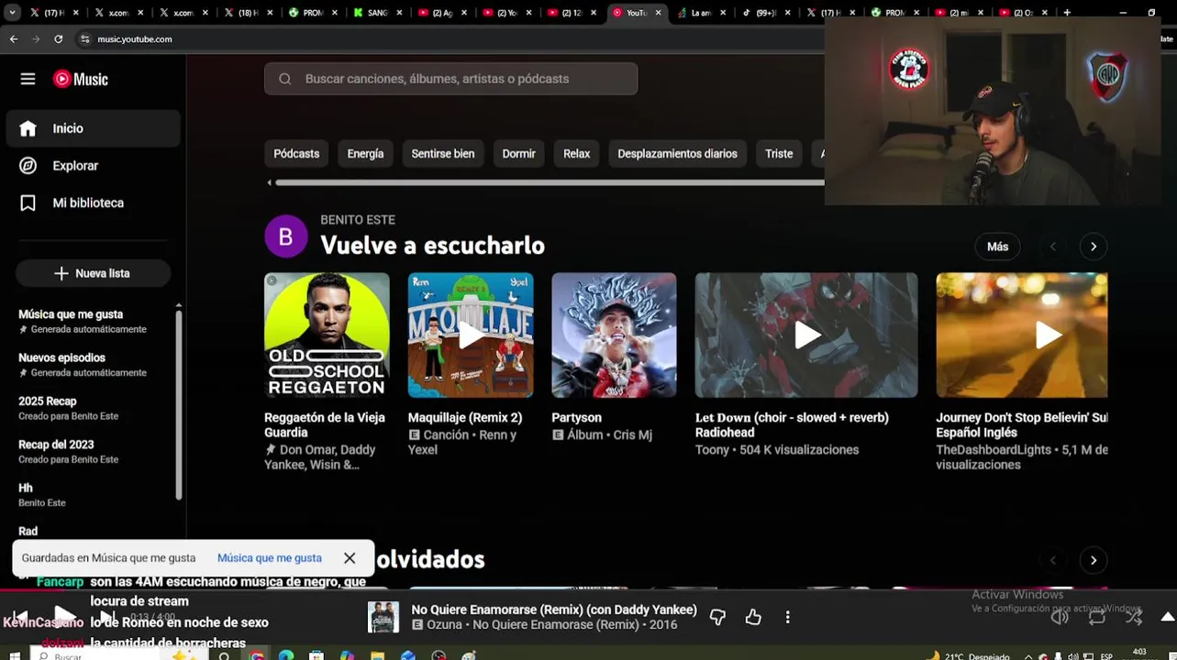Image resolution: width=1177 pixels, height=660 pixels.
Task: Click the now-playing album art thumbnail
Action: click(x=383, y=617)
